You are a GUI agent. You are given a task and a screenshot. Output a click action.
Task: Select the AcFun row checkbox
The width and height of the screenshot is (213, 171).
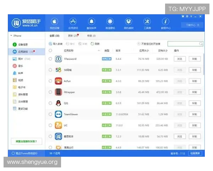(x=50, y=81)
